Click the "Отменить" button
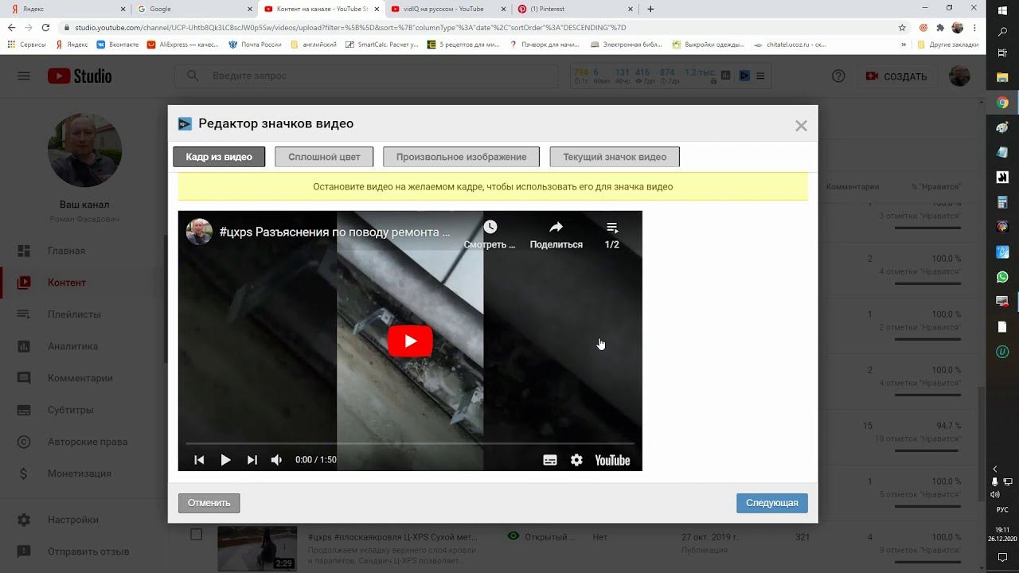This screenshot has height=573, width=1019. pos(209,503)
